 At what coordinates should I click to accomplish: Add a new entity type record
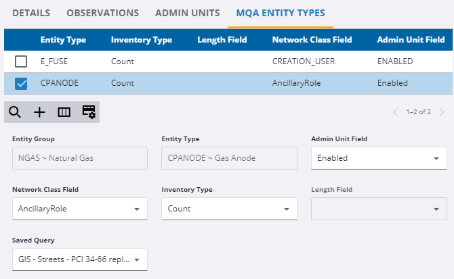(x=39, y=112)
